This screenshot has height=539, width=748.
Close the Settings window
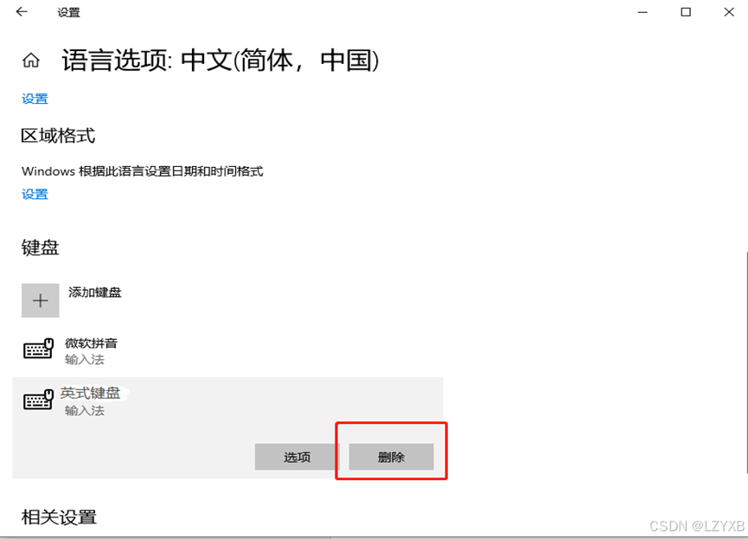[728, 12]
